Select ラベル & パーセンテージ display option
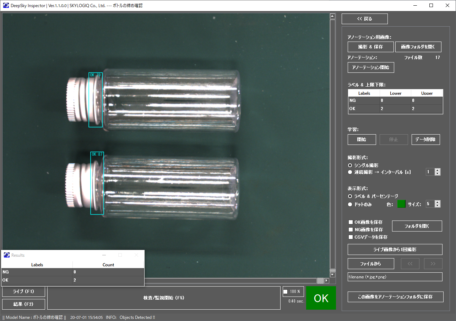The image size is (456, 321). click(350, 196)
